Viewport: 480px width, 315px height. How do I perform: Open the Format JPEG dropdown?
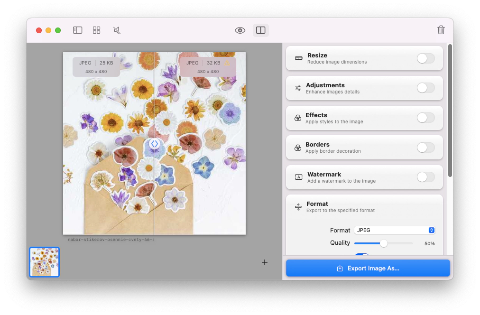[x=394, y=230]
